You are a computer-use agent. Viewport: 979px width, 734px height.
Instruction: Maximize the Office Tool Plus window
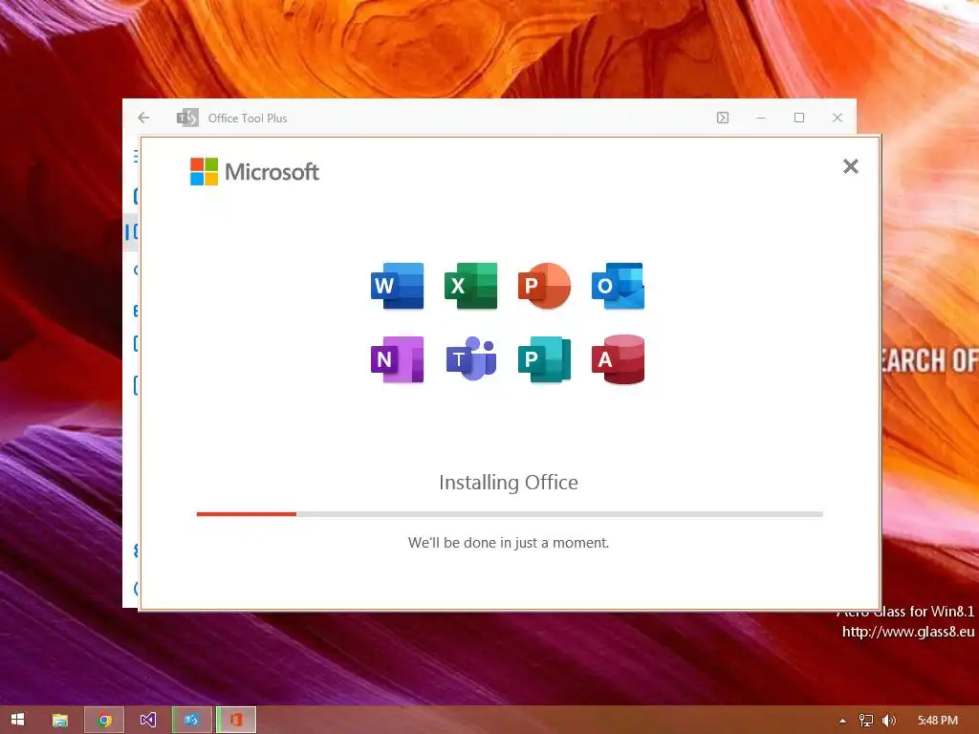(799, 118)
